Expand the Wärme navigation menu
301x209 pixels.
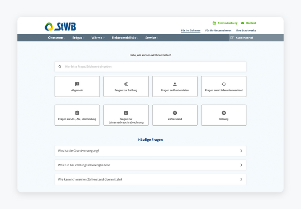pyautogui.click(x=98, y=38)
